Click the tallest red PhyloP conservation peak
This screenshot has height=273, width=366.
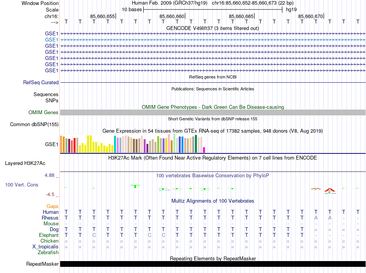point(329,190)
